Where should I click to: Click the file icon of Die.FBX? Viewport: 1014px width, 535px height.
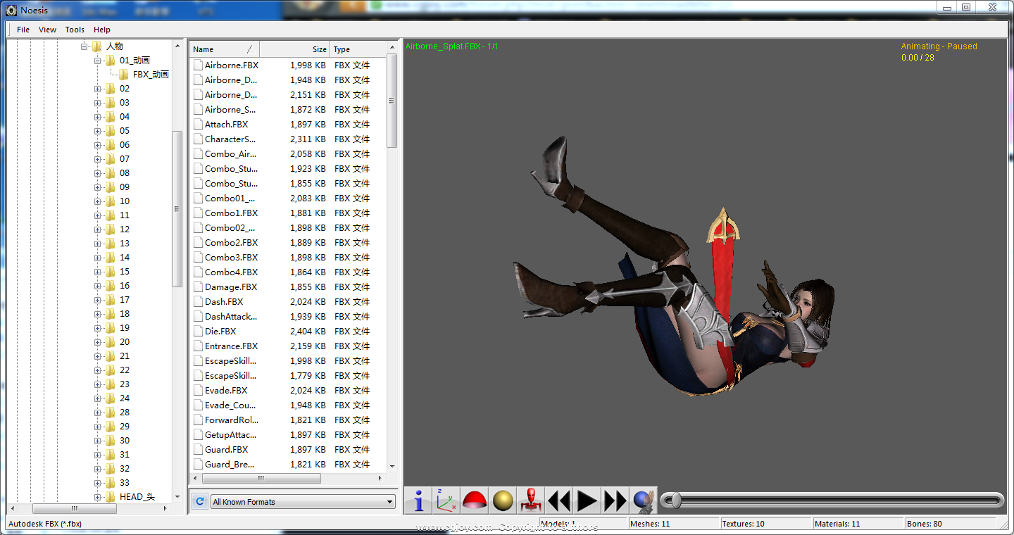(x=198, y=331)
